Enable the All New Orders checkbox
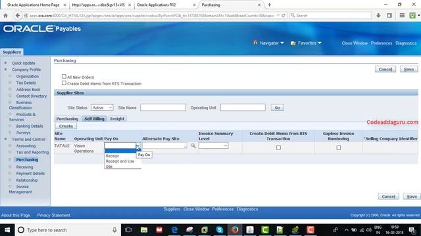The image size is (421, 236). 64,77
